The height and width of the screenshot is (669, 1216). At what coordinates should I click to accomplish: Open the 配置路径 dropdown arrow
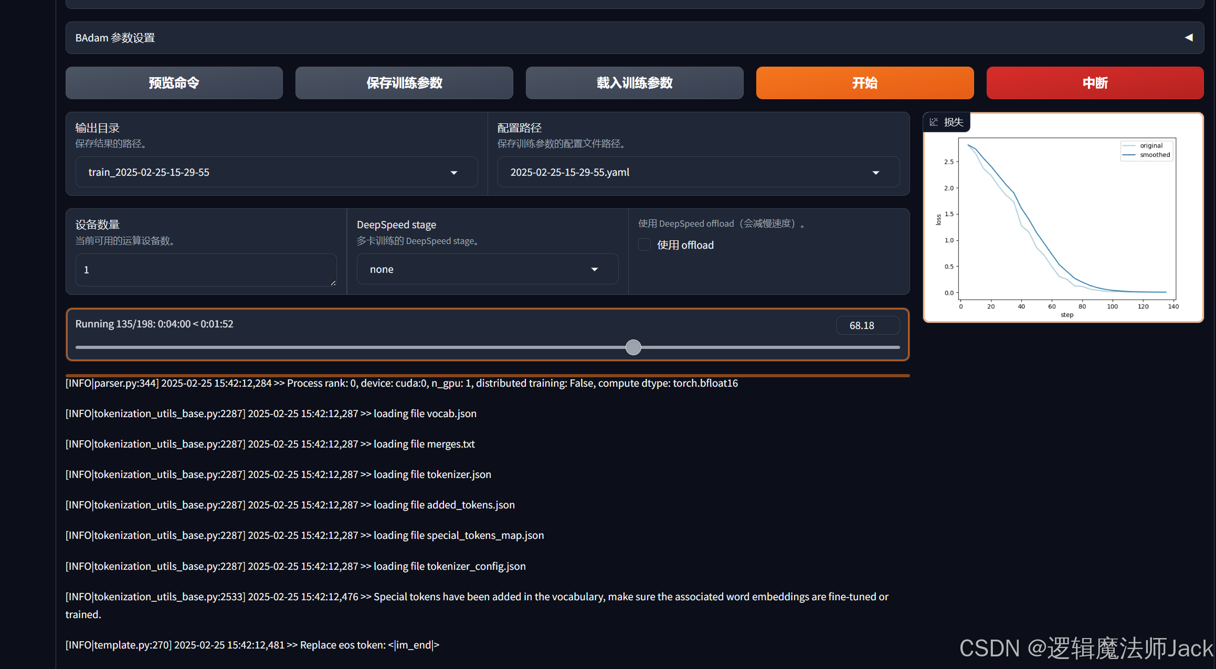[875, 173]
